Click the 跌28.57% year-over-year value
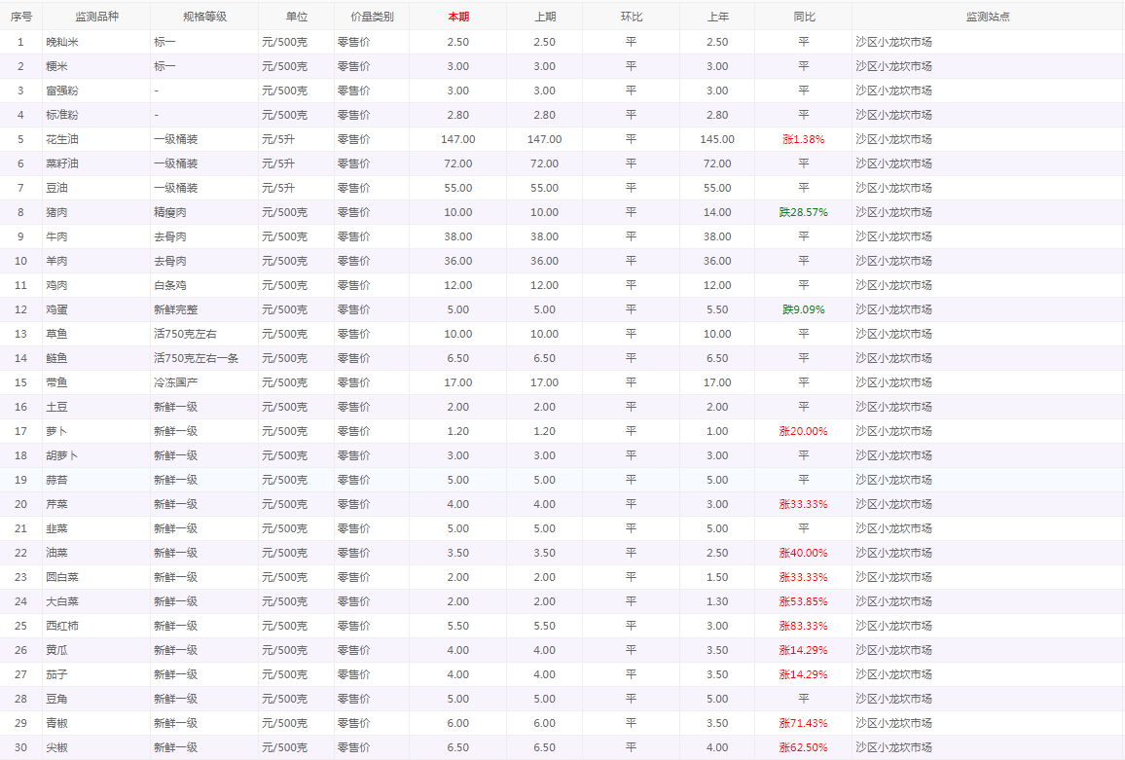Viewport: 1125px width, 760px height. (x=803, y=212)
